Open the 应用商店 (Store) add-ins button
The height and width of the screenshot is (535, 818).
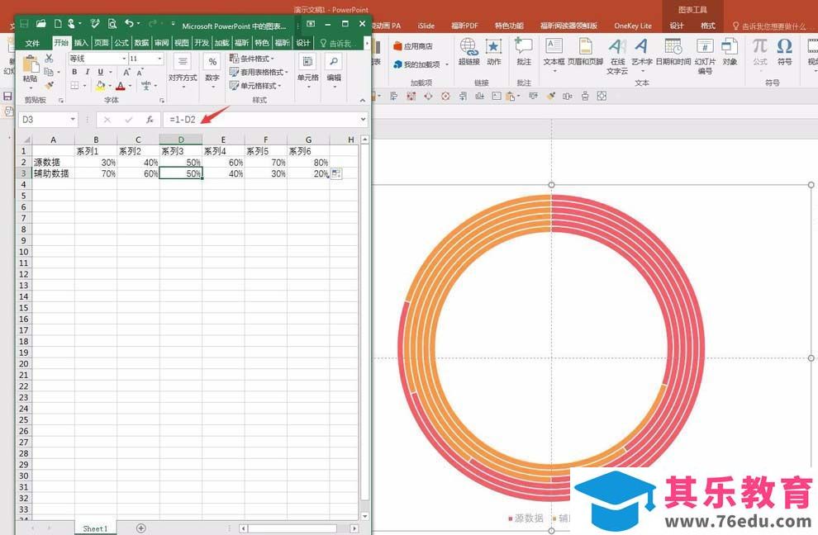413,46
